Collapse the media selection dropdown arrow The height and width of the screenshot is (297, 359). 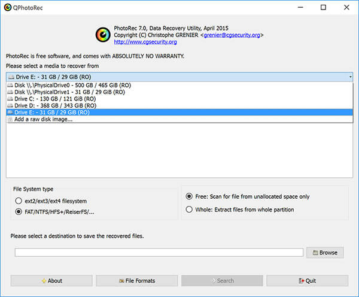350,77
